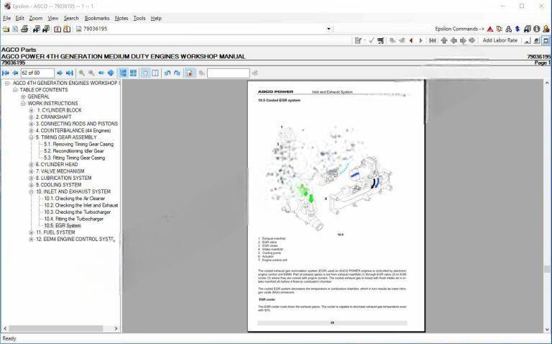Open the Tools menu
The image size is (552, 344).
tap(139, 18)
